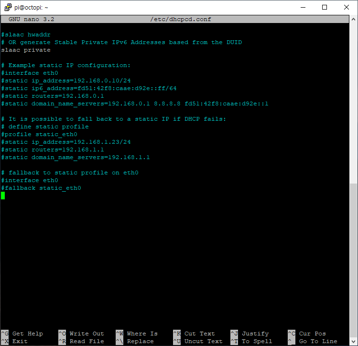This screenshot has height=346, width=358.
Task: Click '# define static profile' comment
Action: (45, 127)
